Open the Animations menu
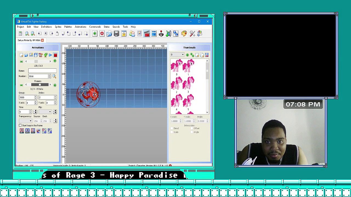 tap(80, 27)
